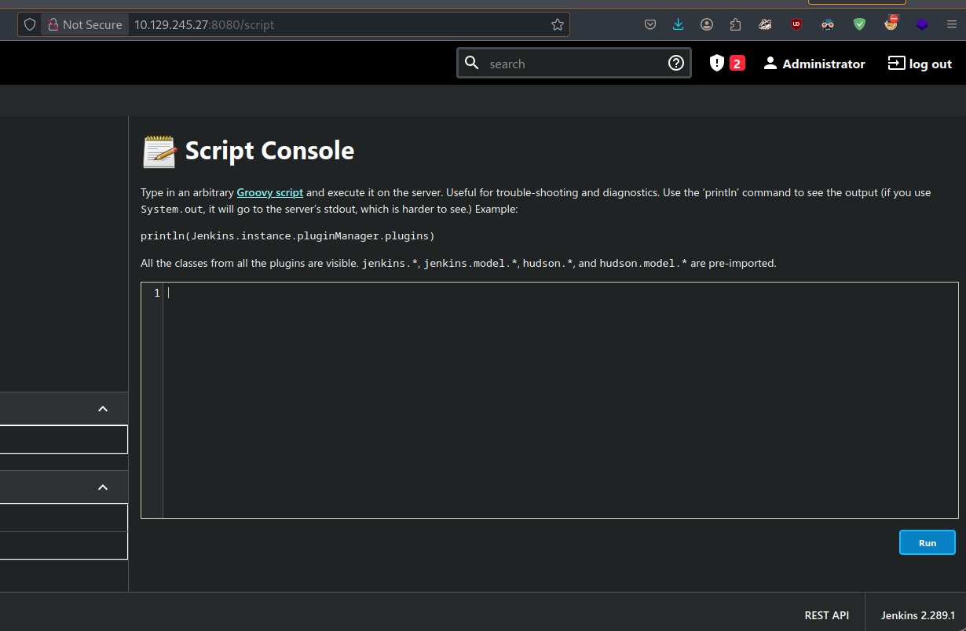Open the Administrator profile link
This screenshot has width=966, height=631.
824,64
